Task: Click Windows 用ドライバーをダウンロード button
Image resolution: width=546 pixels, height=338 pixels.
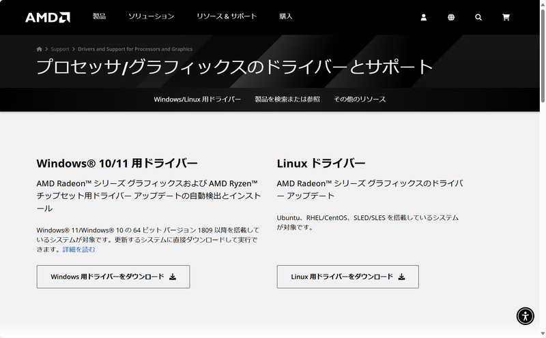Action: (113, 277)
